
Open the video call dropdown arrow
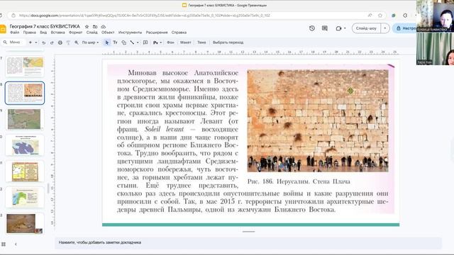pyautogui.click(x=345, y=28)
